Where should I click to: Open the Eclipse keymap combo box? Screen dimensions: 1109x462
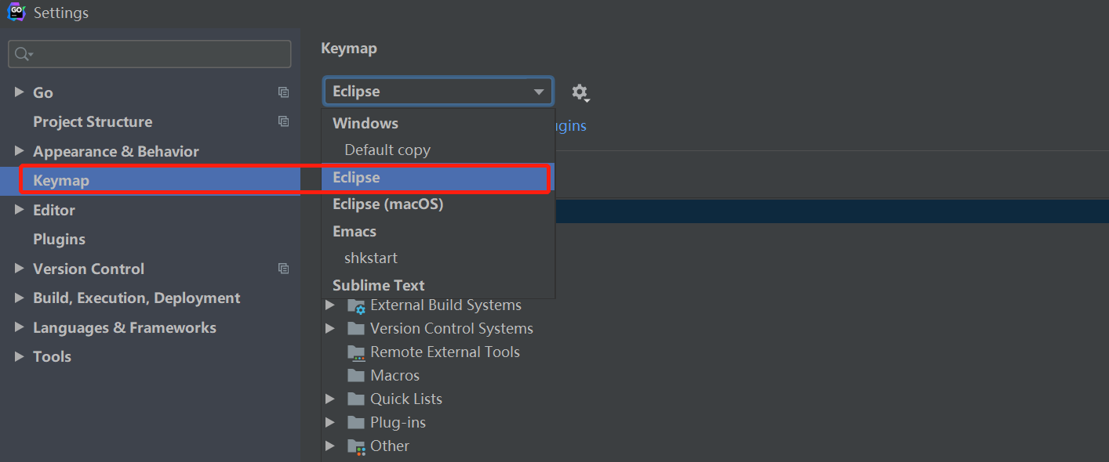pyautogui.click(x=438, y=92)
